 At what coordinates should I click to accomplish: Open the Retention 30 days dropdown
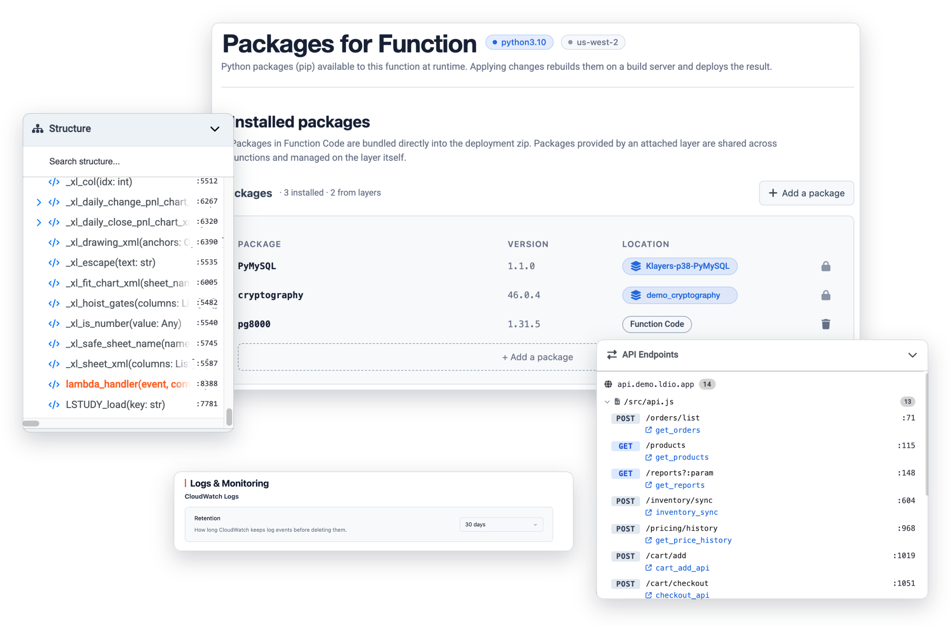pyautogui.click(x=501, y=525)
